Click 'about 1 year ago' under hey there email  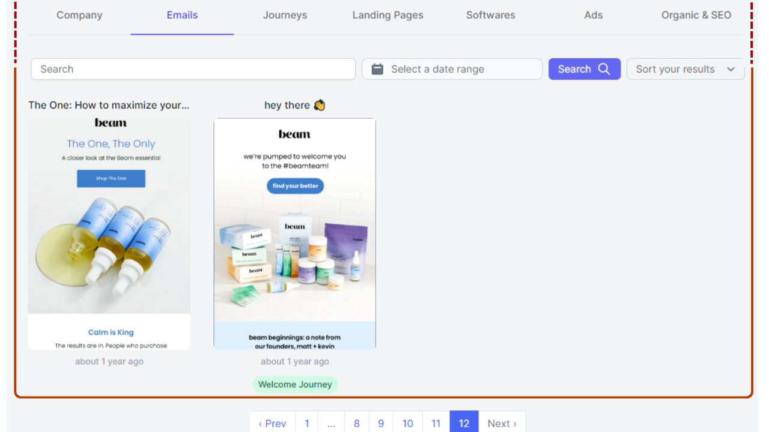tap(295, 361)
